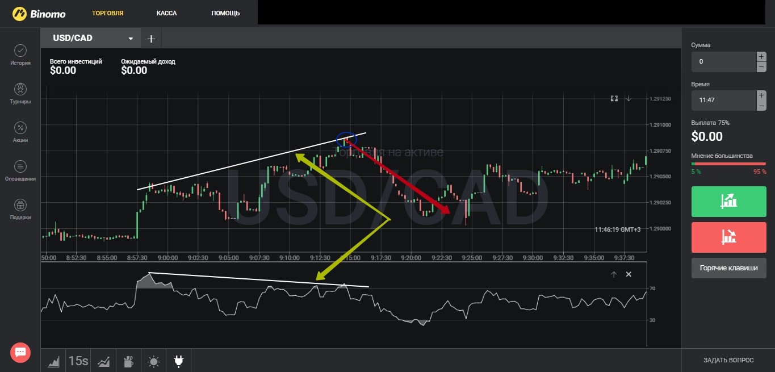Open the indicators icon in bottom toolbar
Screen dimensions: 775x372
(x=103, y=361)
